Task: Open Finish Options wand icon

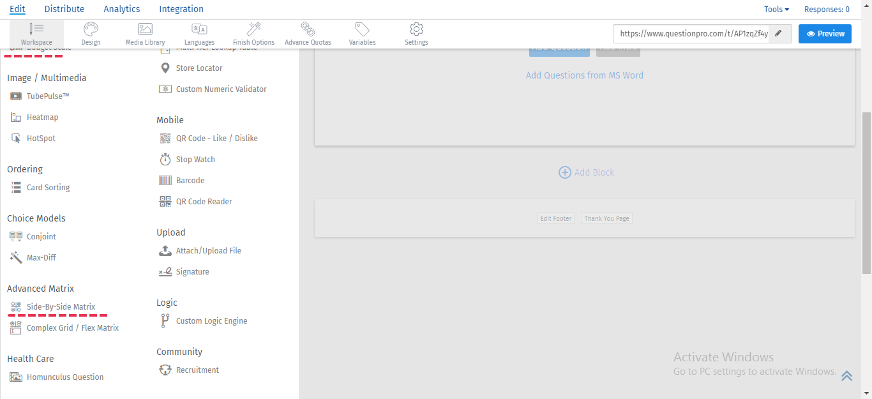Action: pos(253,29)
